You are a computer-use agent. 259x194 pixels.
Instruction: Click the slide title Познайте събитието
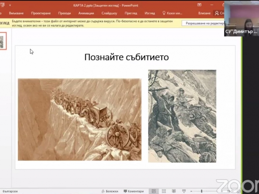point(127,57)
